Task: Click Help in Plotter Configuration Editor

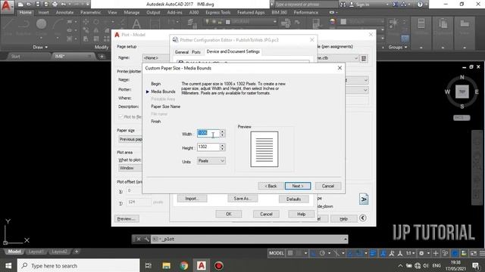Action: pos(302,214)
